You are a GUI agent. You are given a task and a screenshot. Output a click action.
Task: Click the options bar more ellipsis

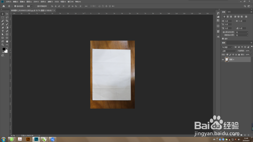(x=86, y=6)
